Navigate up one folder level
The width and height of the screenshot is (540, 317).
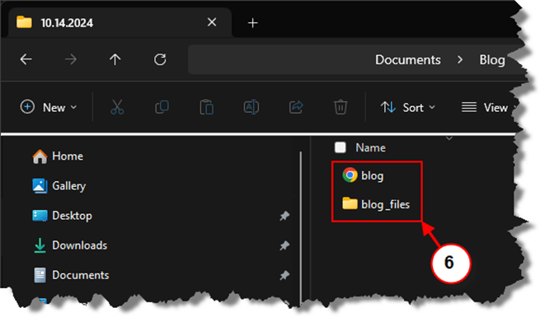coord(115,59)
